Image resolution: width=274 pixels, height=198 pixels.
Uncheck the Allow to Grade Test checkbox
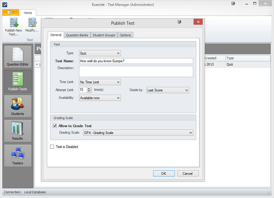(55, 126)
